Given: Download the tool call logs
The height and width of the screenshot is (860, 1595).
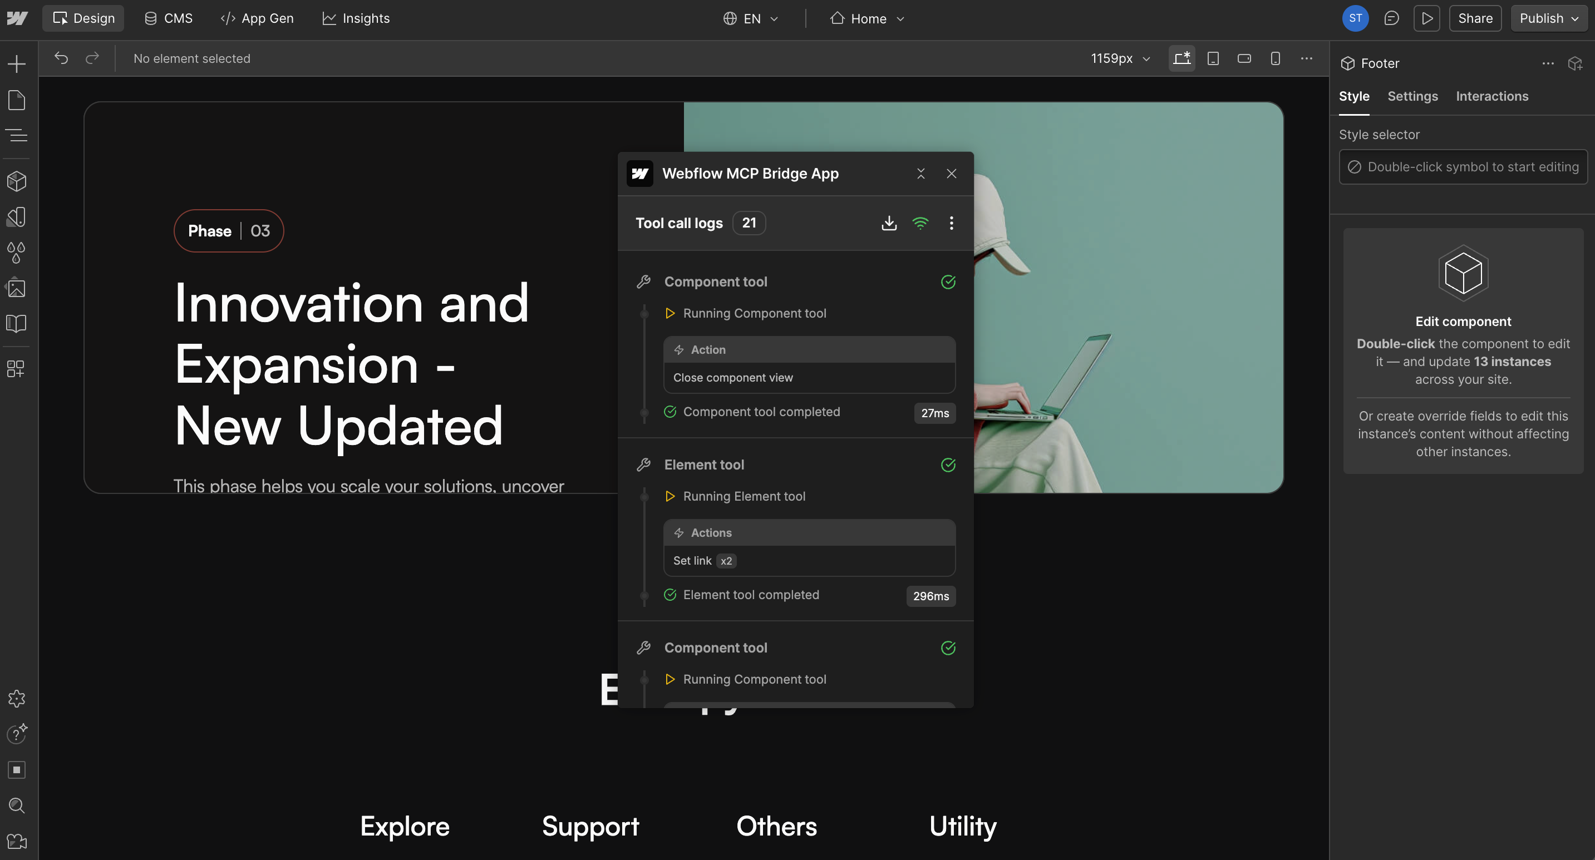Looking at the screenshot, I should click(889, 223).
